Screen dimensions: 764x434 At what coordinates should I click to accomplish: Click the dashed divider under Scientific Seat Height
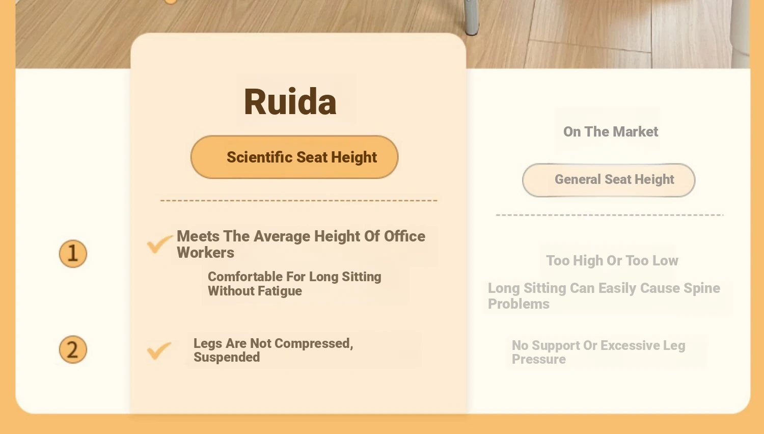(x=298, y=201)
